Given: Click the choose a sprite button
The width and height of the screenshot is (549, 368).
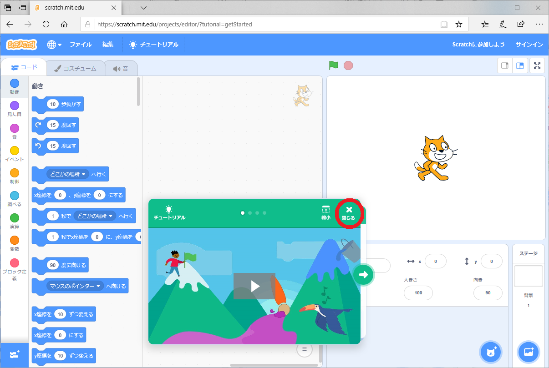Looking at the screenshot, I should [491, 352].
